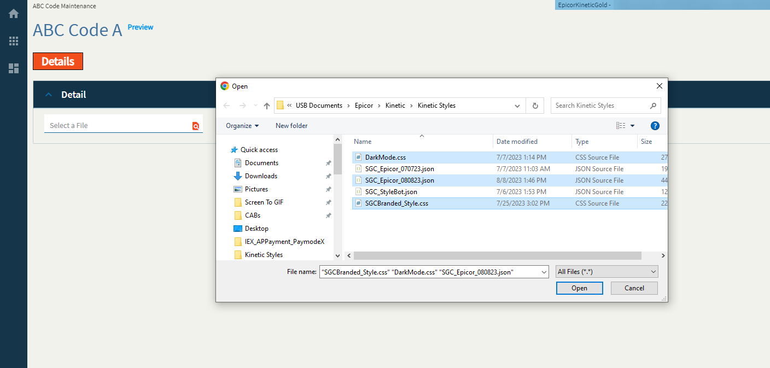Screen dimensions: 770x368
Task: Open recent locations dropdown arrow
Action: [255, 106]
